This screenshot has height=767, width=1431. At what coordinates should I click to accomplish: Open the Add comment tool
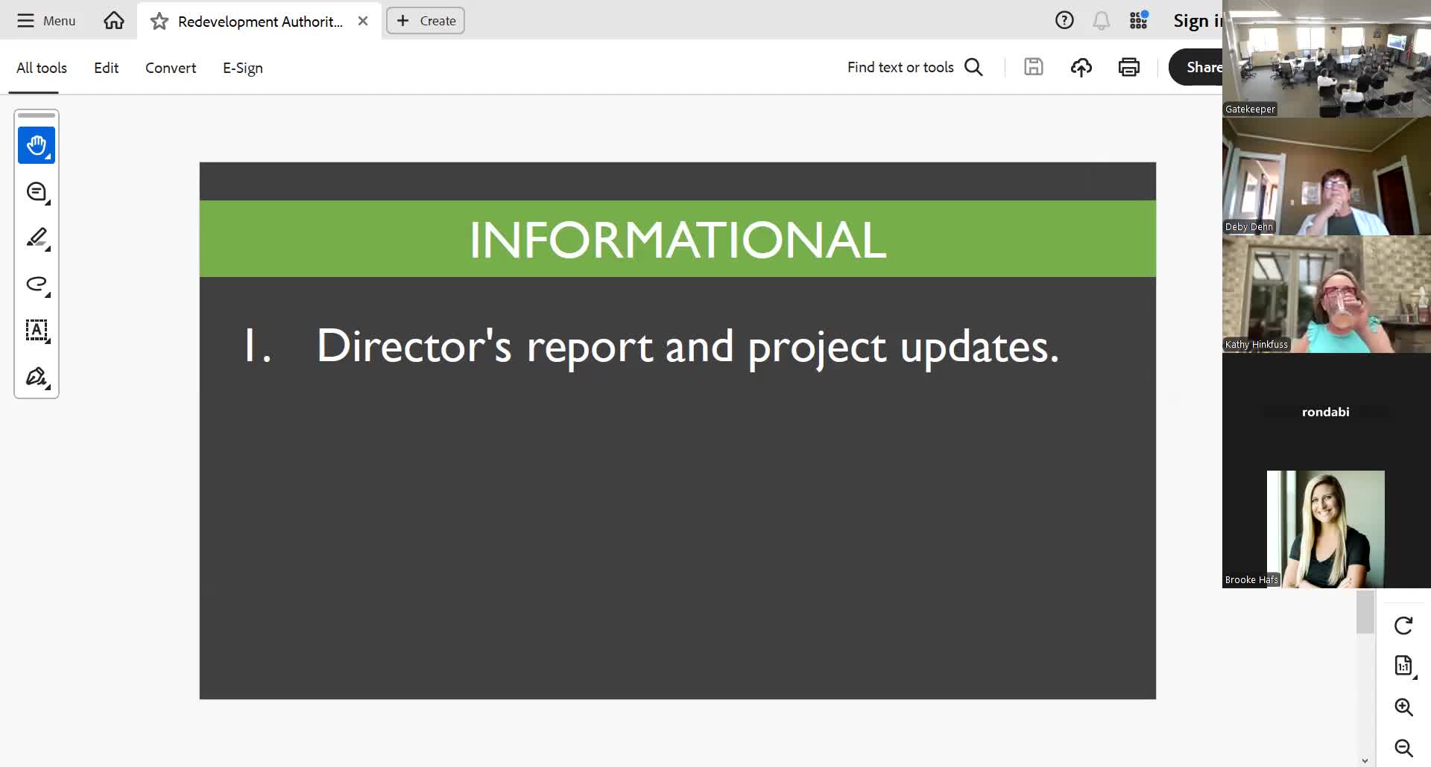tap(37, 192)
